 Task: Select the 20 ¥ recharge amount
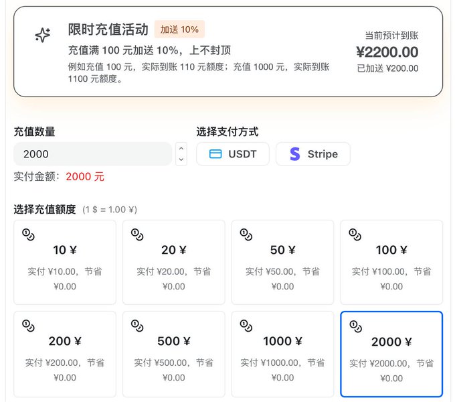point(173,262)
